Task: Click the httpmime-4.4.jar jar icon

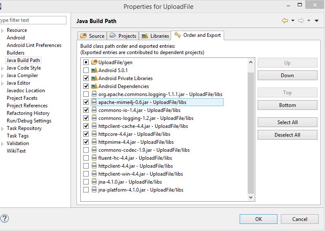Action: 94,142
